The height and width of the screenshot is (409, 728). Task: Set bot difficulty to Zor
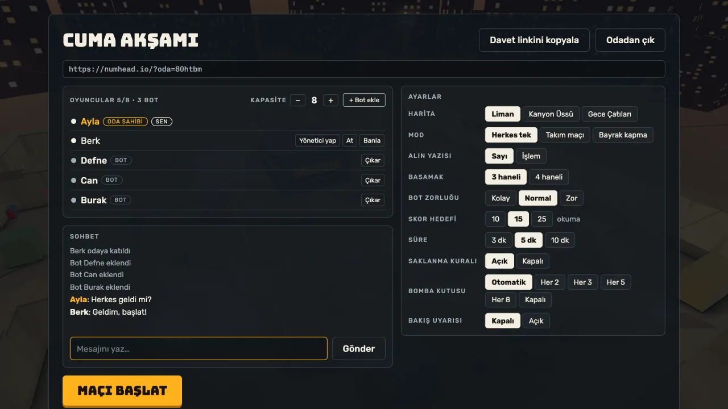(x=572, y=198)
